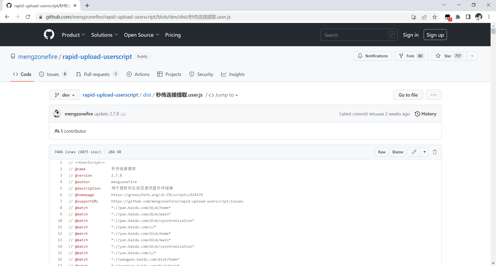This screenshot has height=266, width=496.
Task: Click the Go to file button
Action: point(408,95)
